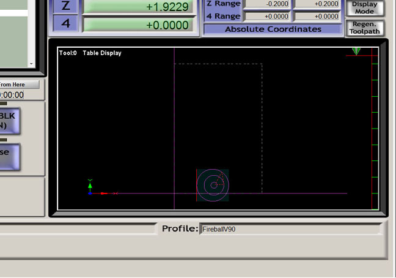Click the Display Mode button
Image resolution: width=396 pixels, height=278 pixels.
365,8
